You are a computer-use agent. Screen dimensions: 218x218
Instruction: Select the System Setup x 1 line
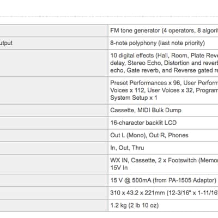click(x=134, y=98)
